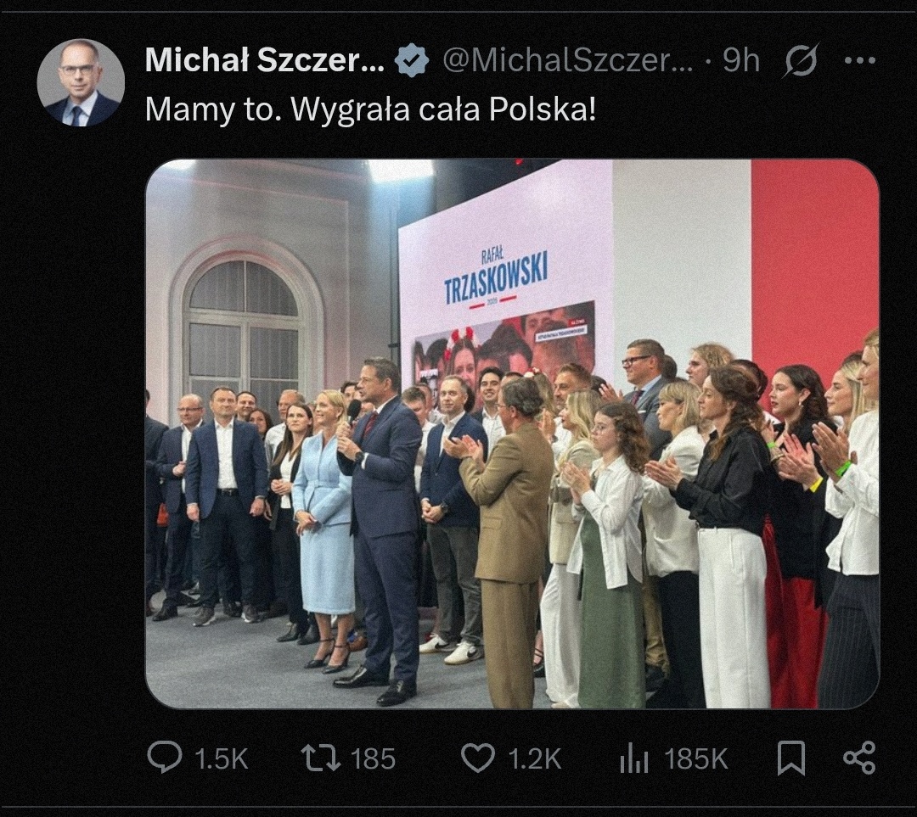This screenshot has width=917, height=817.
Task: Open the view analytics bar chart icon
Action: coord(633,757)
